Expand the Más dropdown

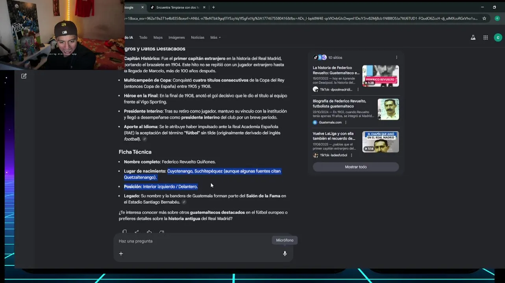point(215,37)
